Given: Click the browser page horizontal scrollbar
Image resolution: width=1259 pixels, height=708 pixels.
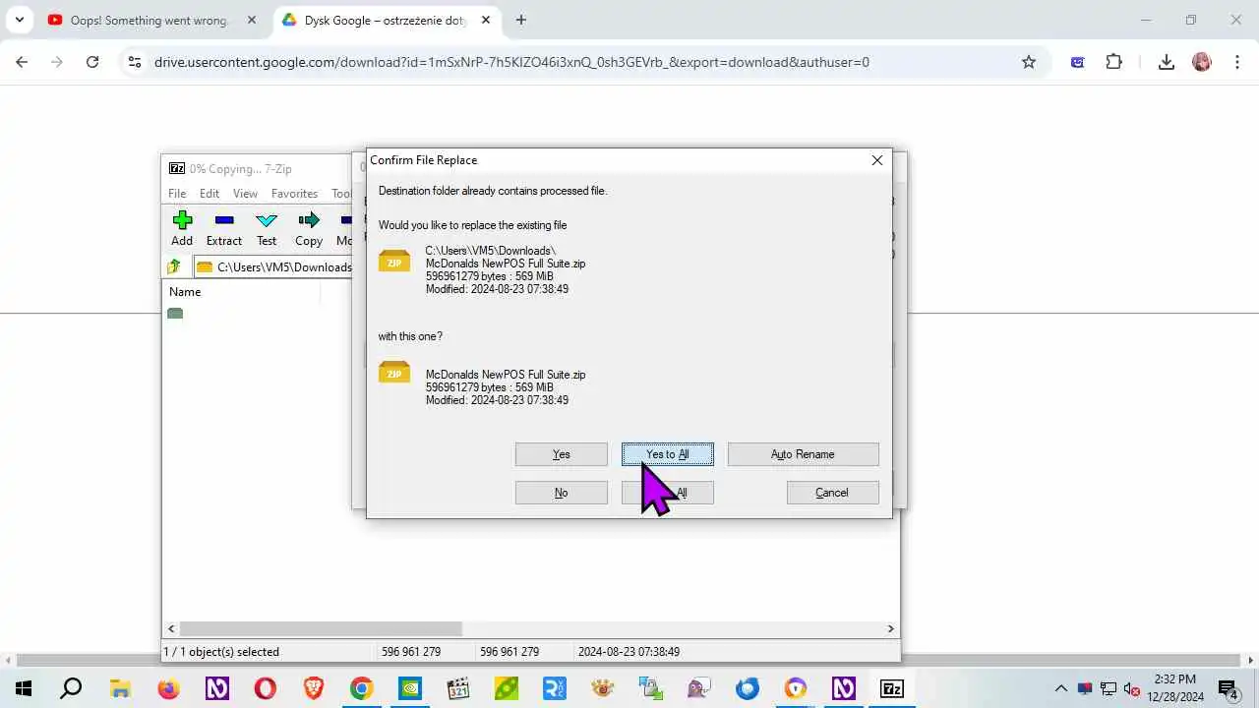Looking at the screenshot, I should click(x=629, y=661).
